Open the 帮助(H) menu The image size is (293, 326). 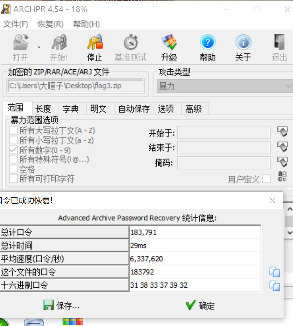(87, 24)
